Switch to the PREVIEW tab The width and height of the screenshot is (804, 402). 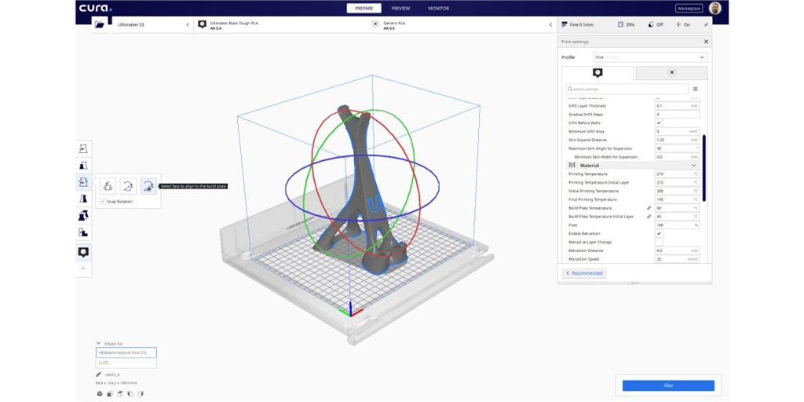(x=400, y=9)
